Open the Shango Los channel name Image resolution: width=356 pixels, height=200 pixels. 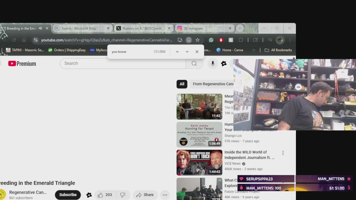tap(233, 136)
